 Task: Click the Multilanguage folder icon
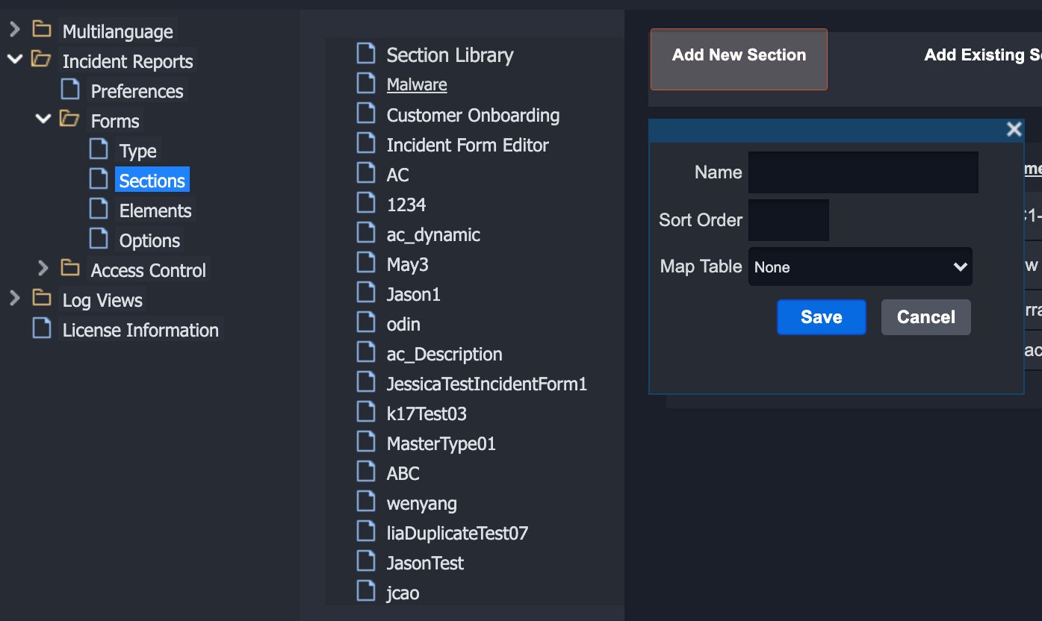42,30
